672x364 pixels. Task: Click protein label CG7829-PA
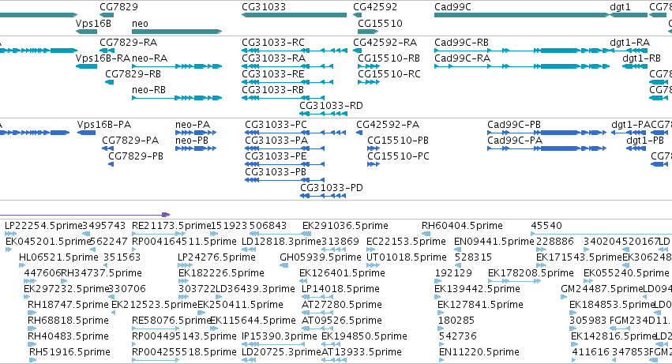(130, 141)
